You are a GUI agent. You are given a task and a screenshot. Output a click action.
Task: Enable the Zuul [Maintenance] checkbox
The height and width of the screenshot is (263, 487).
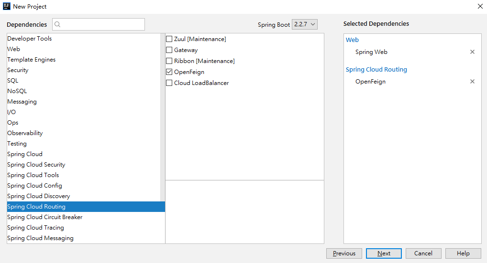169,39
